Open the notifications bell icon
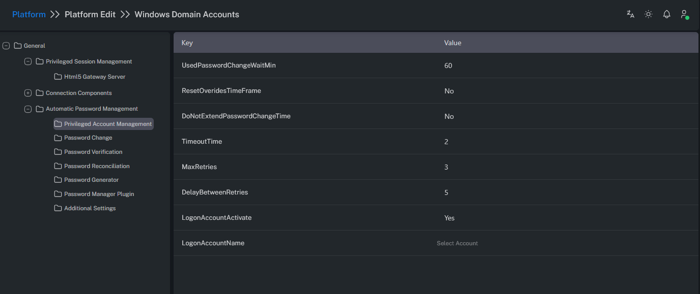 [x=666, y=14]
